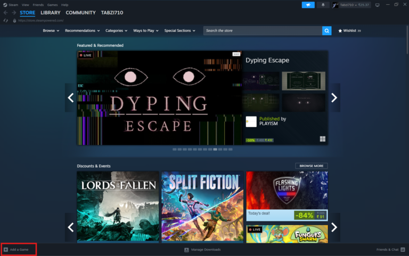409x256 pixels.
Task: Click the Dyping Escape title
Action: [267, 60]
